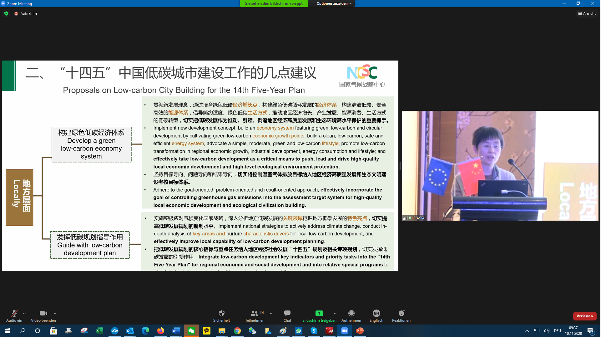The height and width of the screenshot is (337, 606).
Task: Click the green screen-sharing notice bar
Action: [x=274, y=3]
